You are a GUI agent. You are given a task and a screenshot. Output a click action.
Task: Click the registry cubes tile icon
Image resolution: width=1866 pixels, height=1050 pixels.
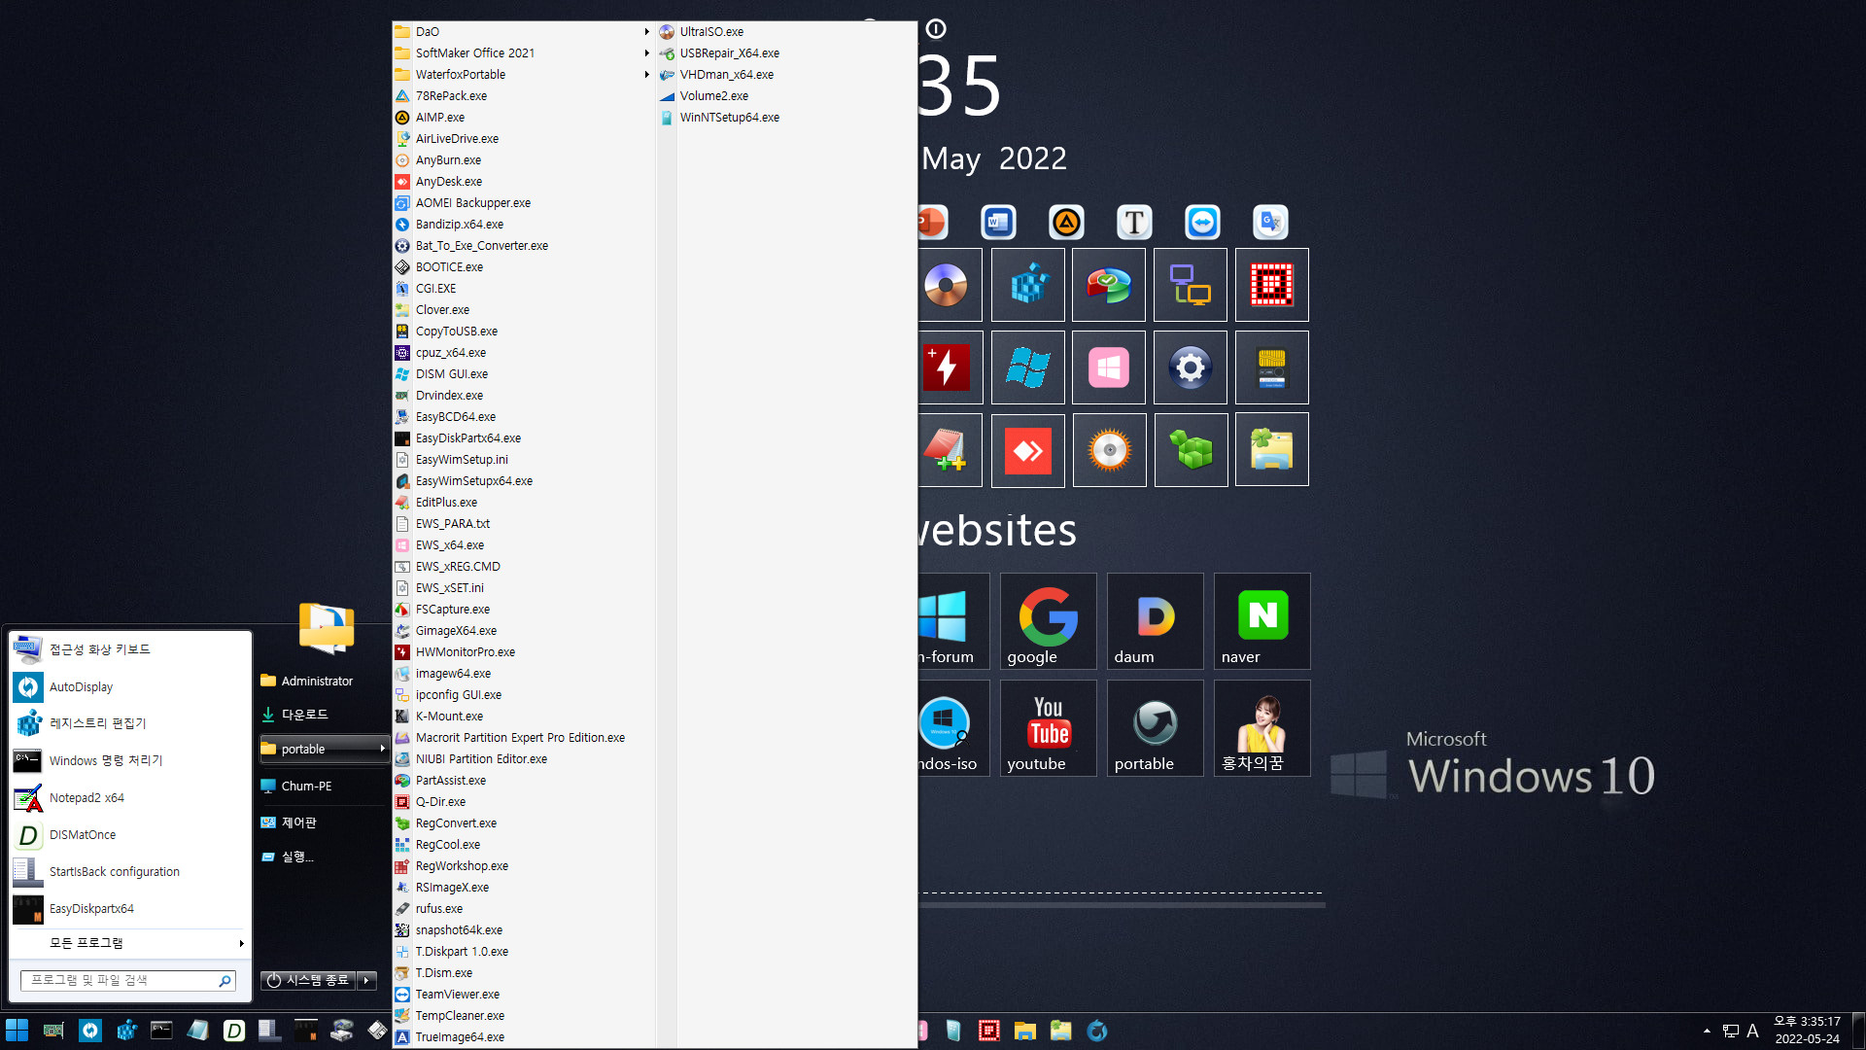tap(1027, 285)
